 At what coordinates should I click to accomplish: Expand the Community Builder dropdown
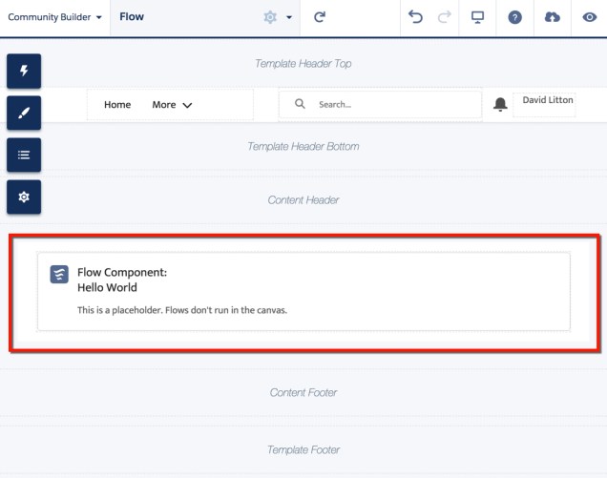coord(54,17)
